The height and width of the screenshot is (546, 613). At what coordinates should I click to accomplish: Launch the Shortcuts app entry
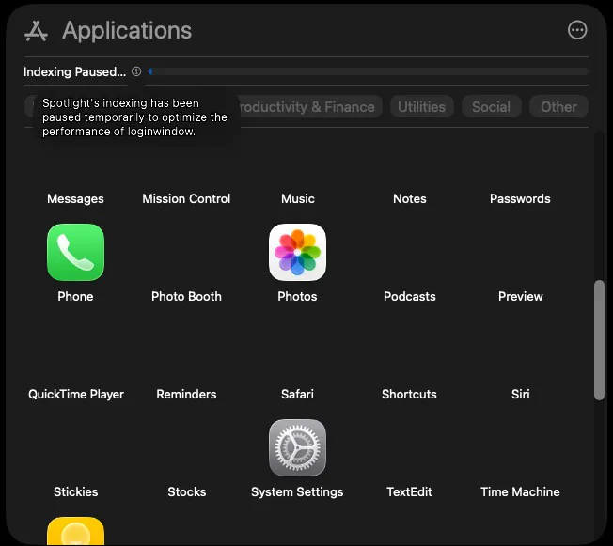pos(409,394)
